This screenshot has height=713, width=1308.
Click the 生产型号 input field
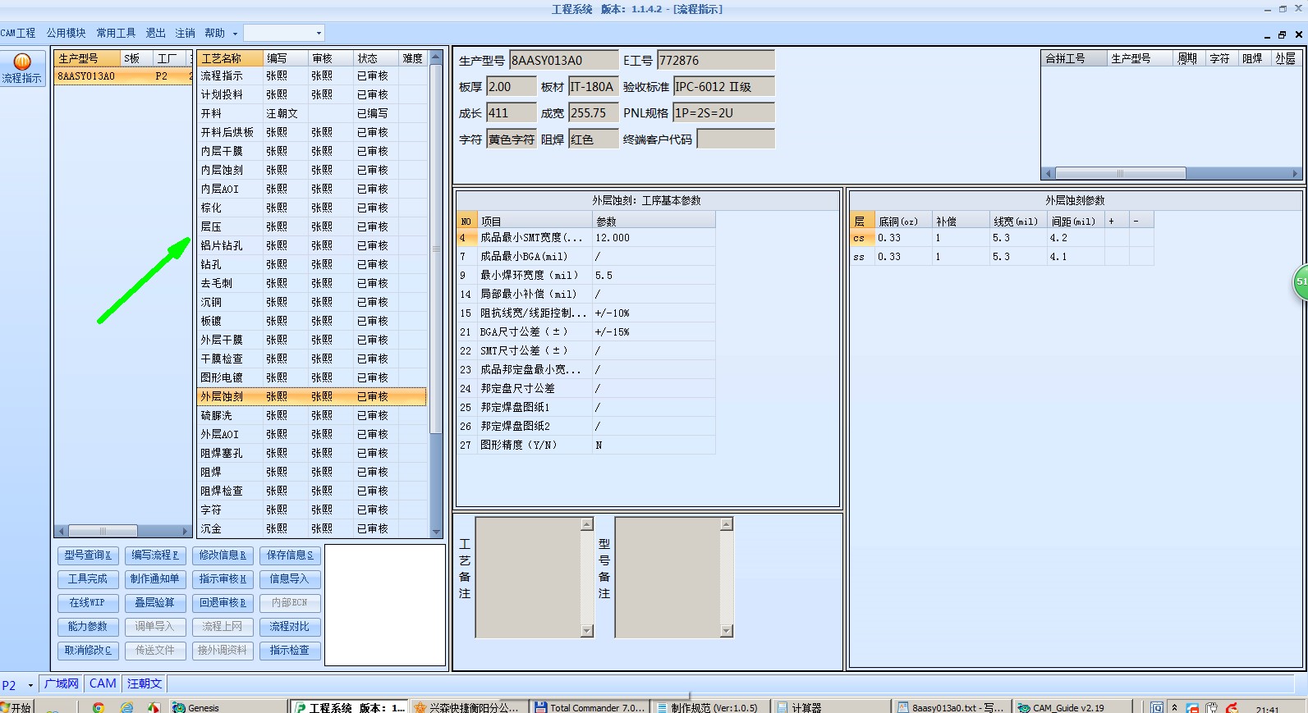[x=564, y=60]
